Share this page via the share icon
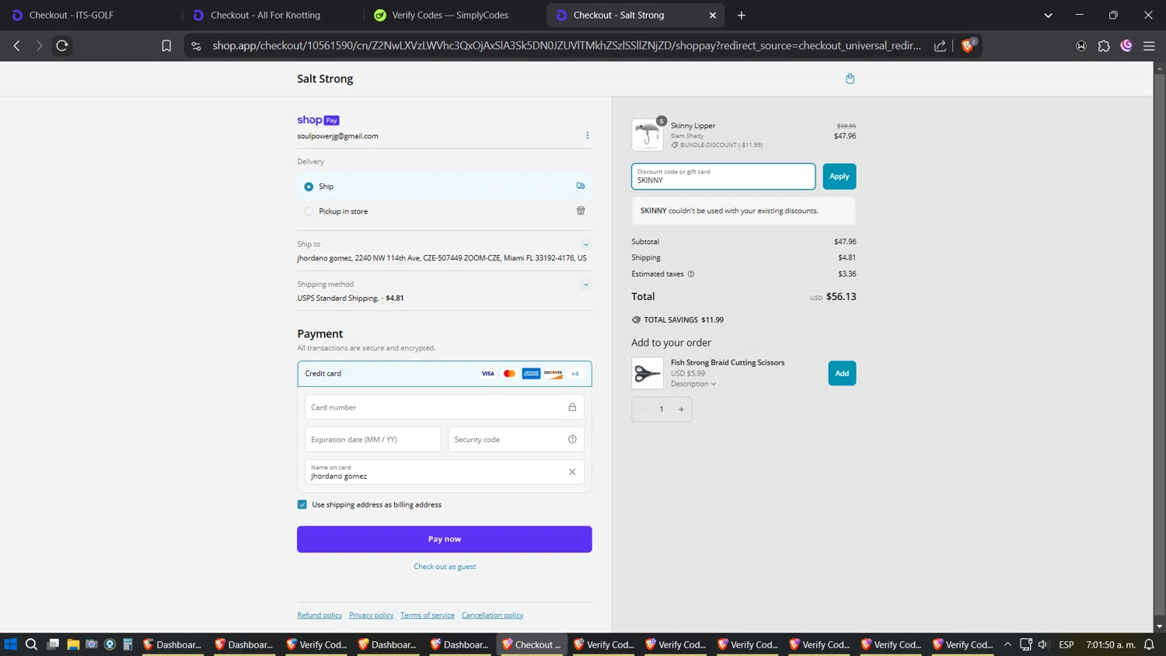The height and width of the screenshot is (656, 1166). click(x=940, y=46)
